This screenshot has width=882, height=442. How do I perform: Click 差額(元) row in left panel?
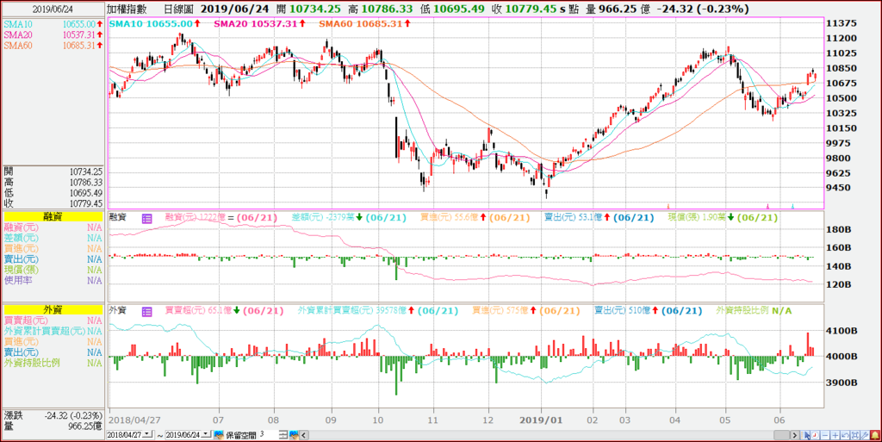click(53, 238)
